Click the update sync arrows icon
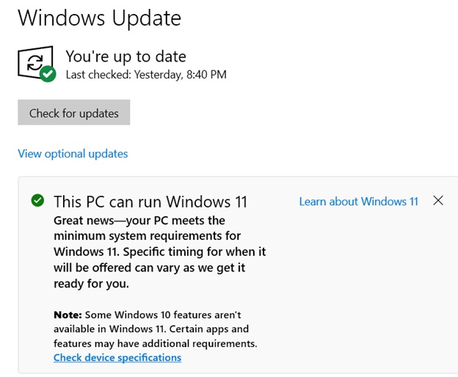Viewport: 458px width, 377px height. point(35,62)
